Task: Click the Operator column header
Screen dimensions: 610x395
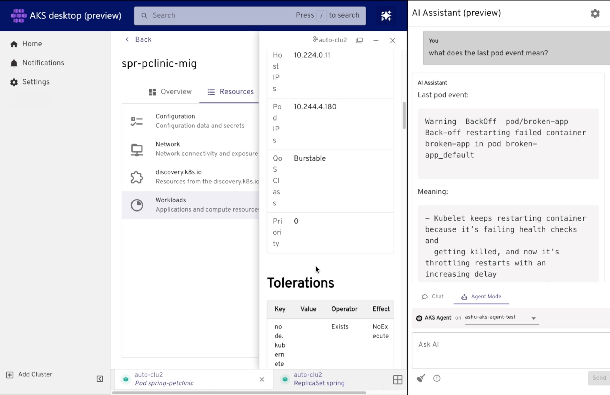Action: (344, 309)
